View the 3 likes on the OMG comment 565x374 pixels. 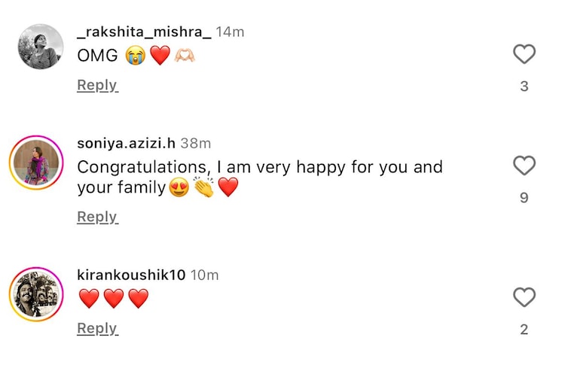point(524,87)
